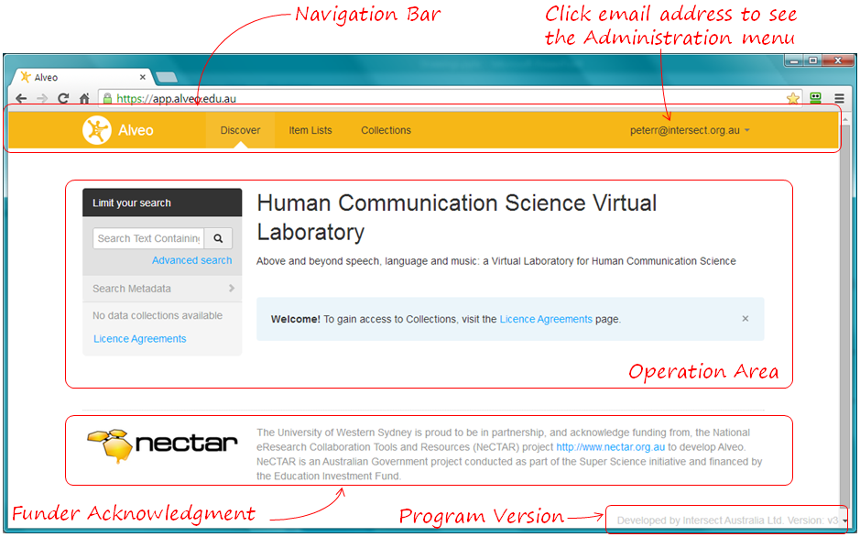
Task: Dismiss the Welcome message banner
Action: [746, 319]
